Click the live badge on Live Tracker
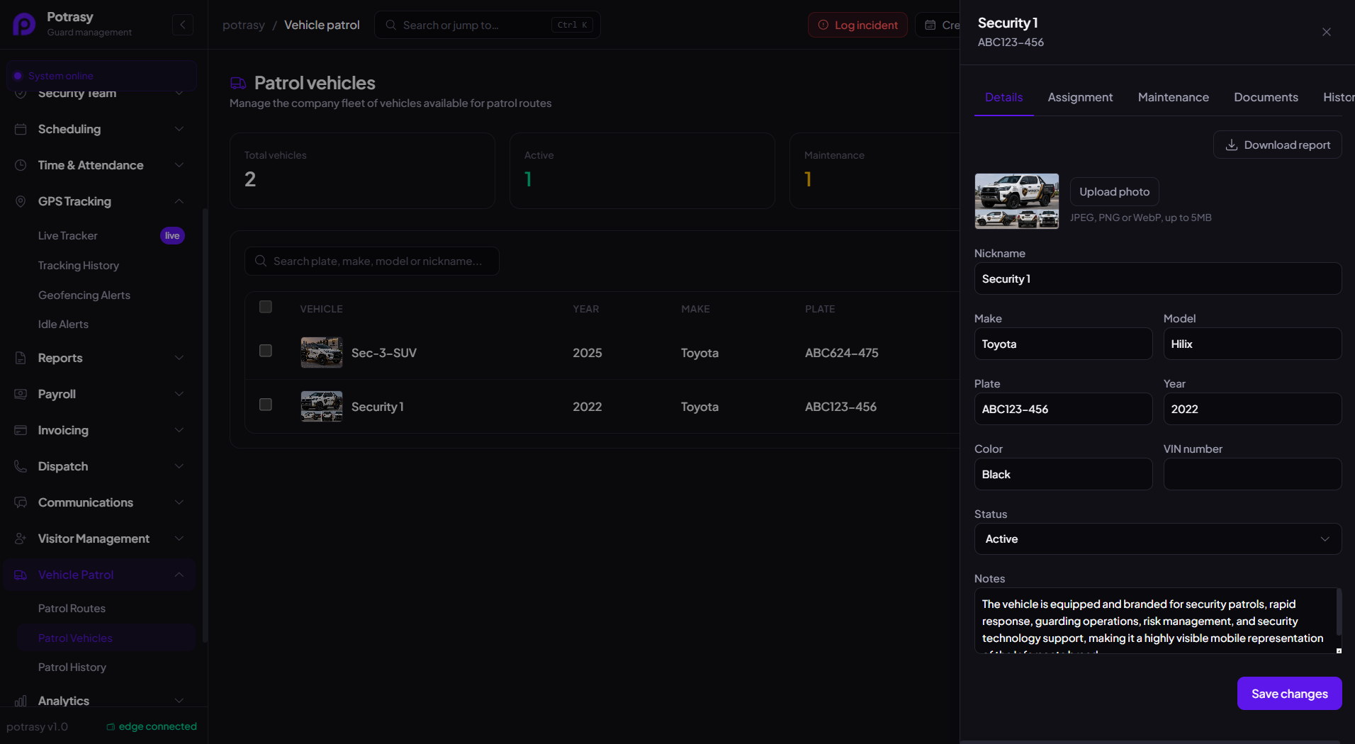Screen dimensions: 1355x744 pos(172,235)
